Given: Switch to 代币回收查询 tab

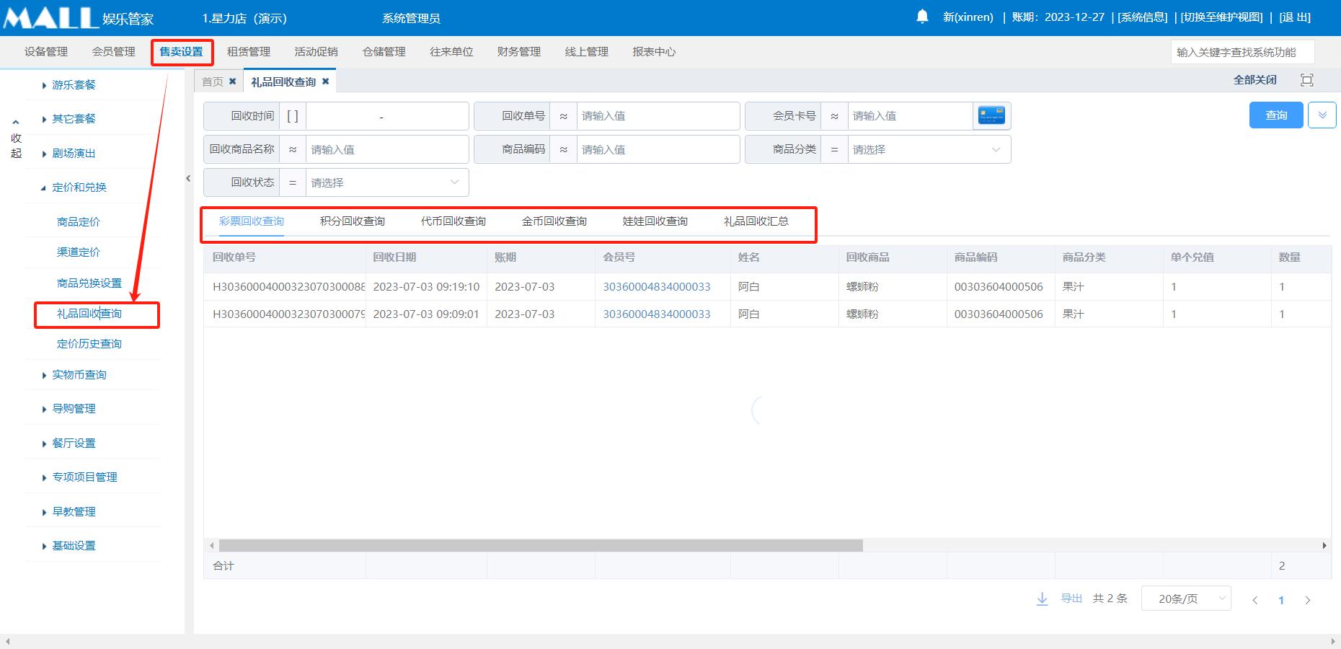Looking at the screenshot, I should (x=453, y=221).
